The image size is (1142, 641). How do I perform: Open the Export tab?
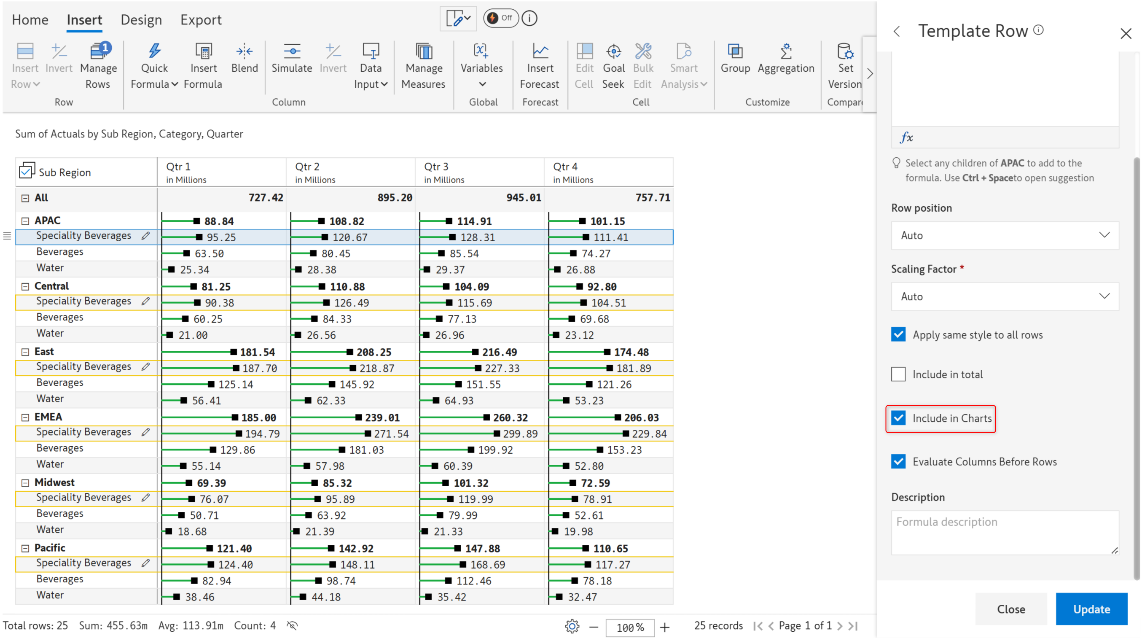point(201,20)
